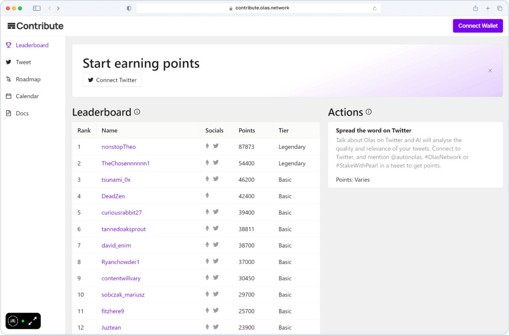Dismiss the Start earning points banner
Viewport: 509px width, 335px height.
point(490,70)
